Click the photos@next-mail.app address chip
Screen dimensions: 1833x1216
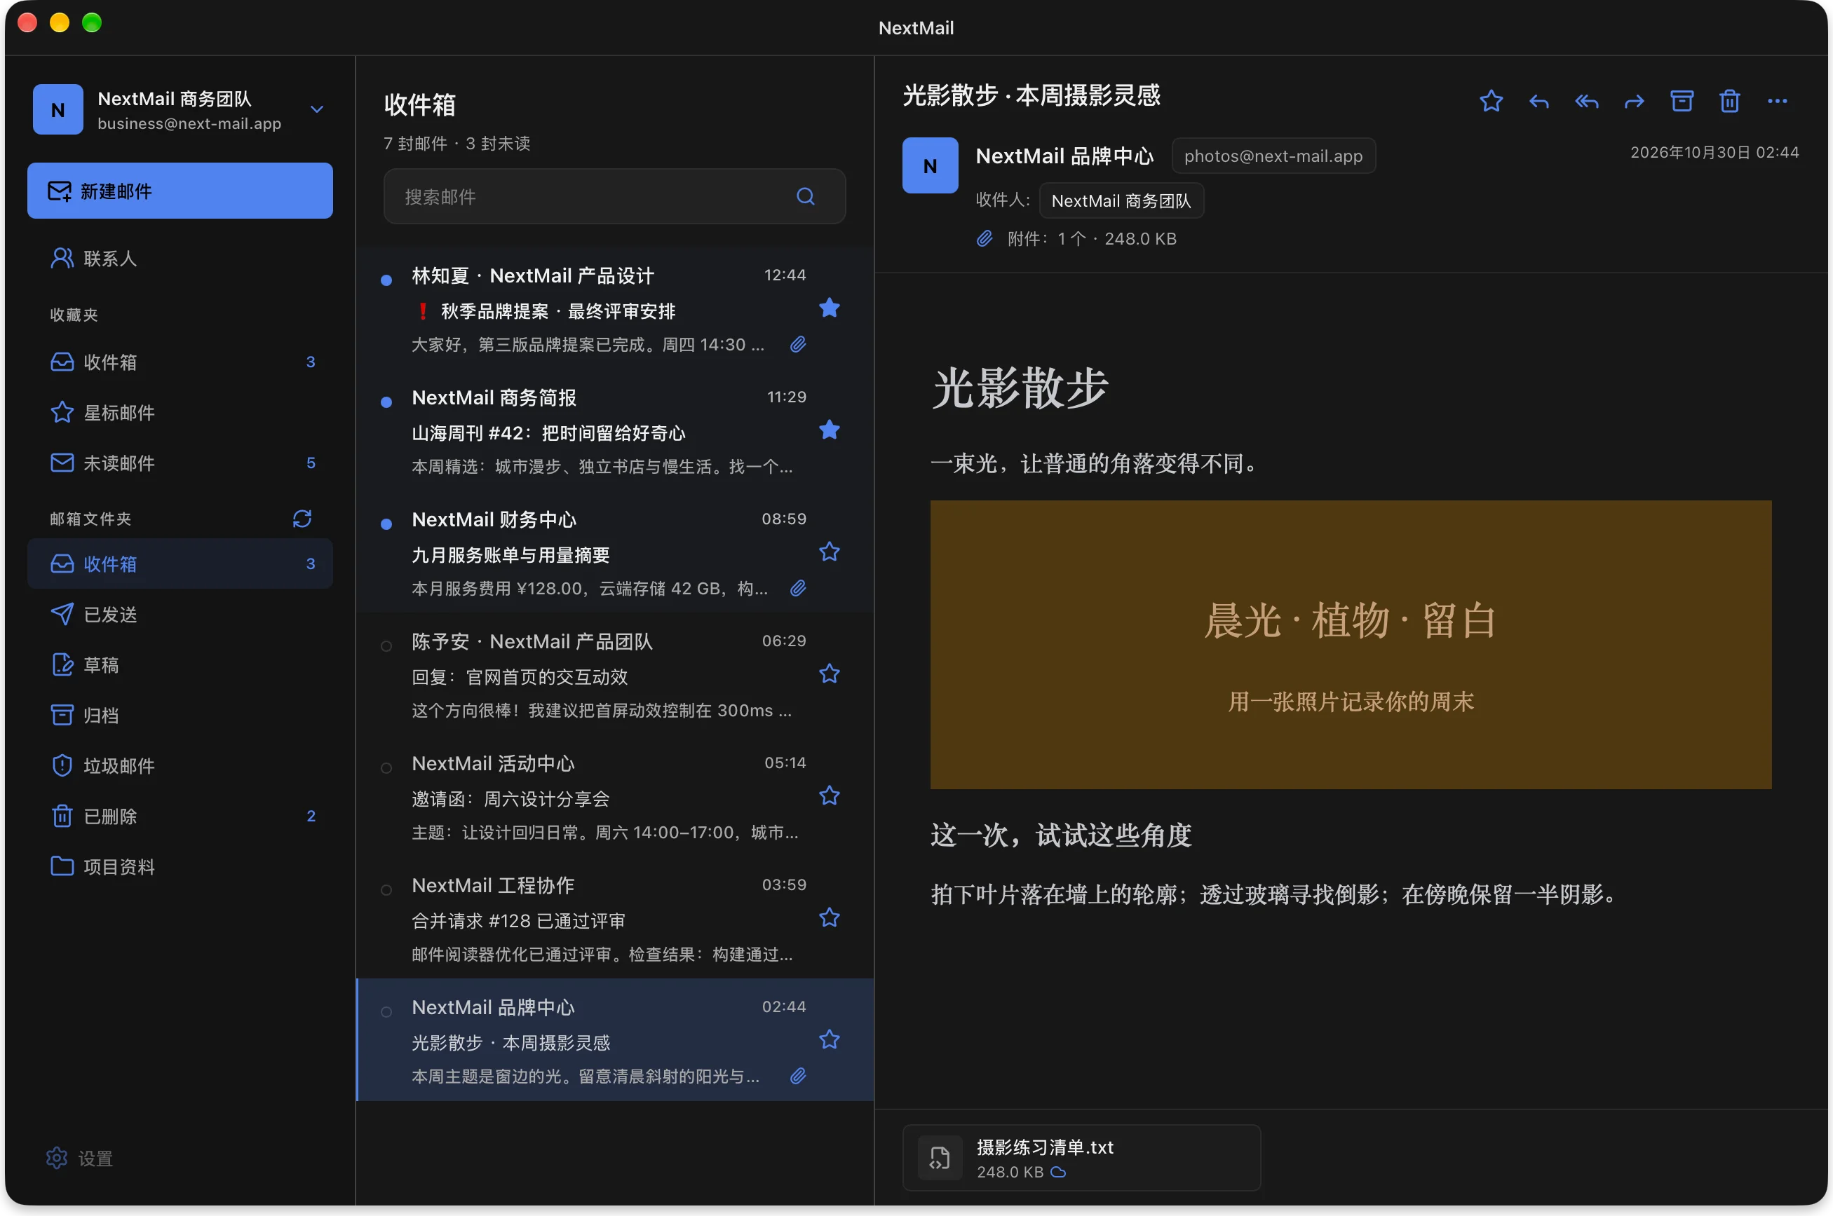coord(1272,156)
